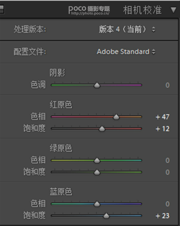Image resolution: width=180 pixels, height=226 pixels.
Task: Toggle the panel switch at top-left corner
Action: (x=2, y=9)
